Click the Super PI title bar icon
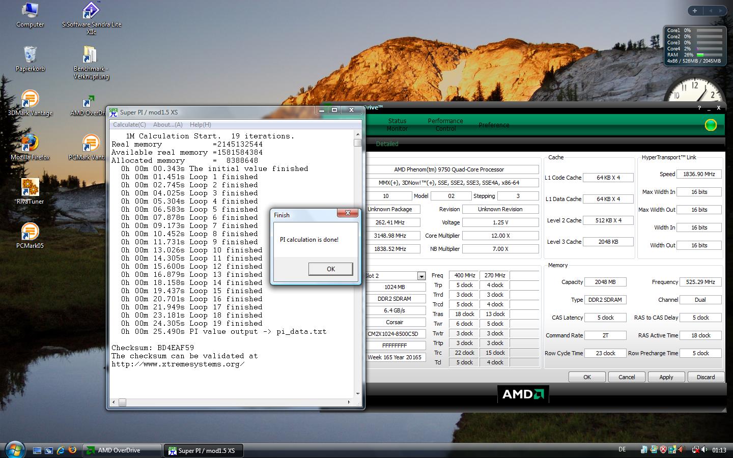The width and height of the screenshot is (733, 458). [114, 112]
